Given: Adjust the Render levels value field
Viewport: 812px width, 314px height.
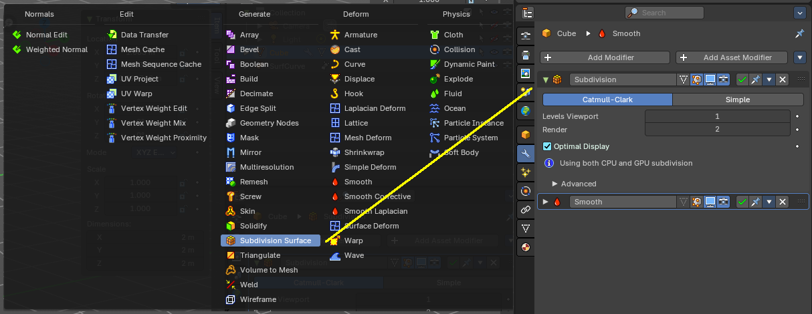Looking at the screenshot, I should [x=717, y=129].
